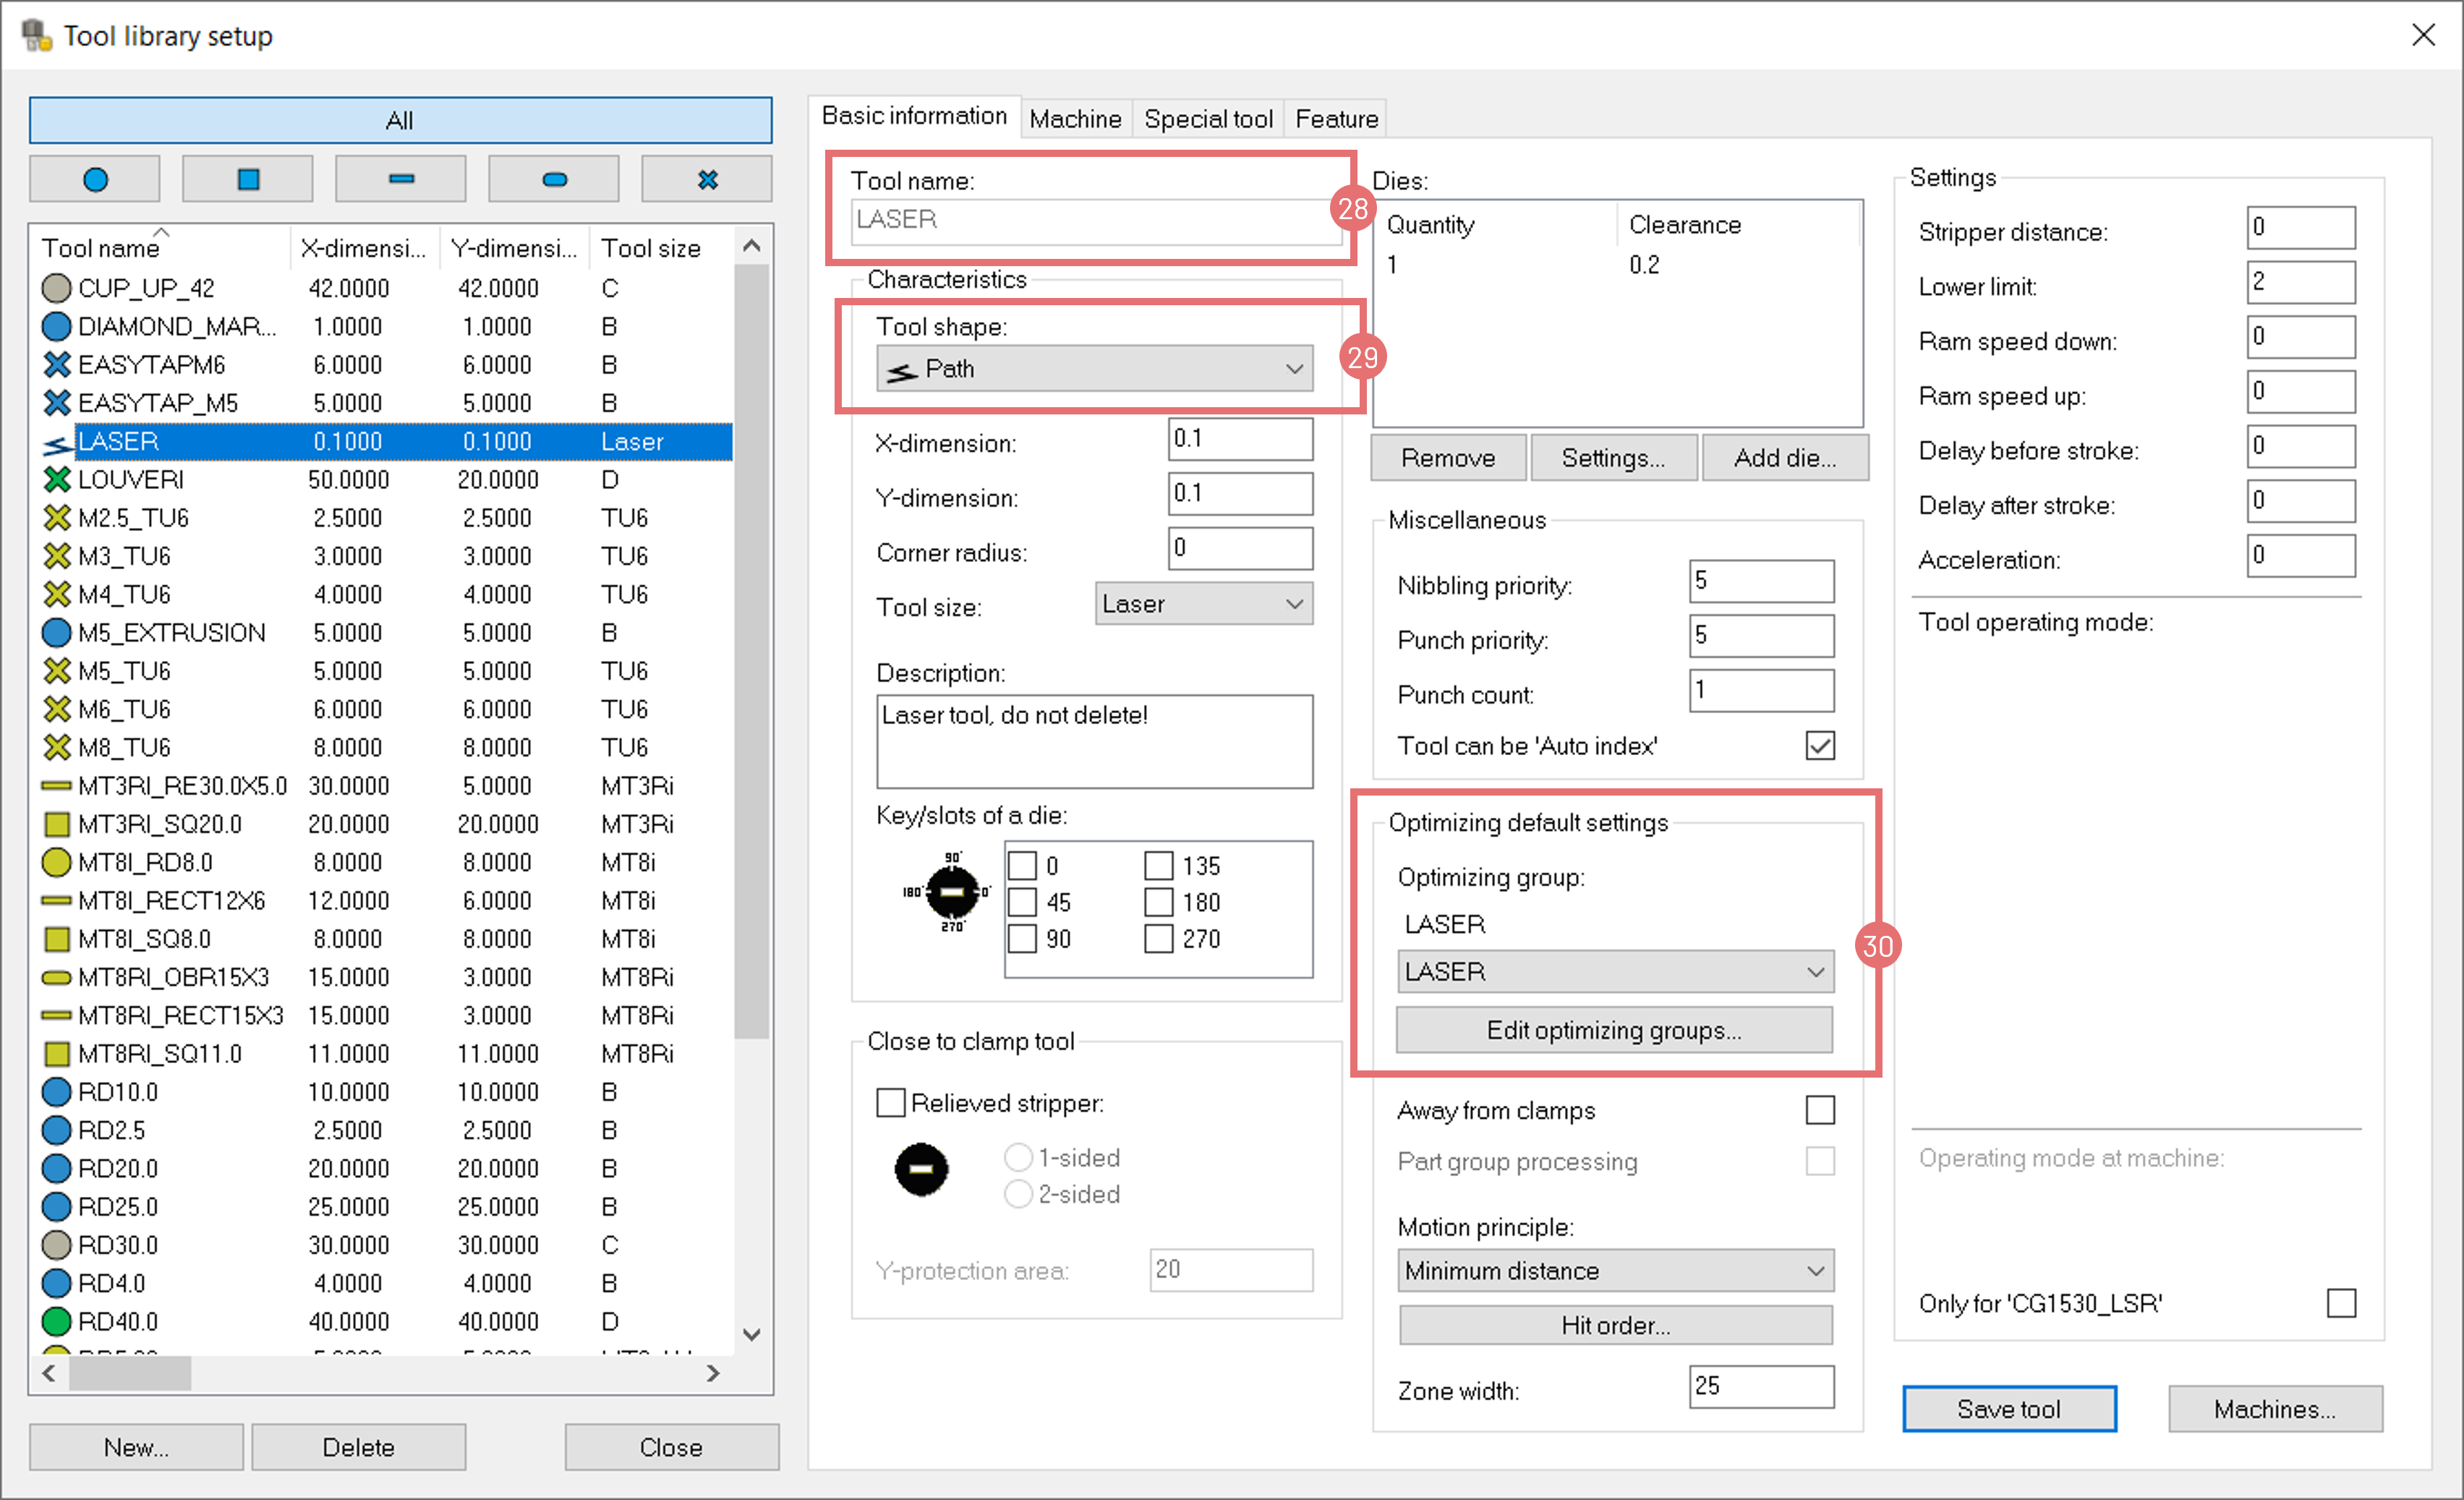
Task: Click the CUP_UP_42 gray circle icon
Action: [x=57, y=288]
